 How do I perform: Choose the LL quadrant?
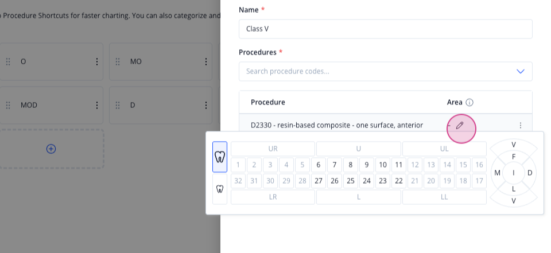[x=444, y=197]
